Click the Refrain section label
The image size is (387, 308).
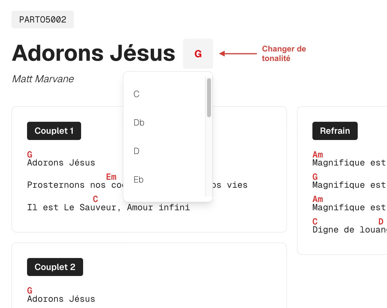pos(335,131)
